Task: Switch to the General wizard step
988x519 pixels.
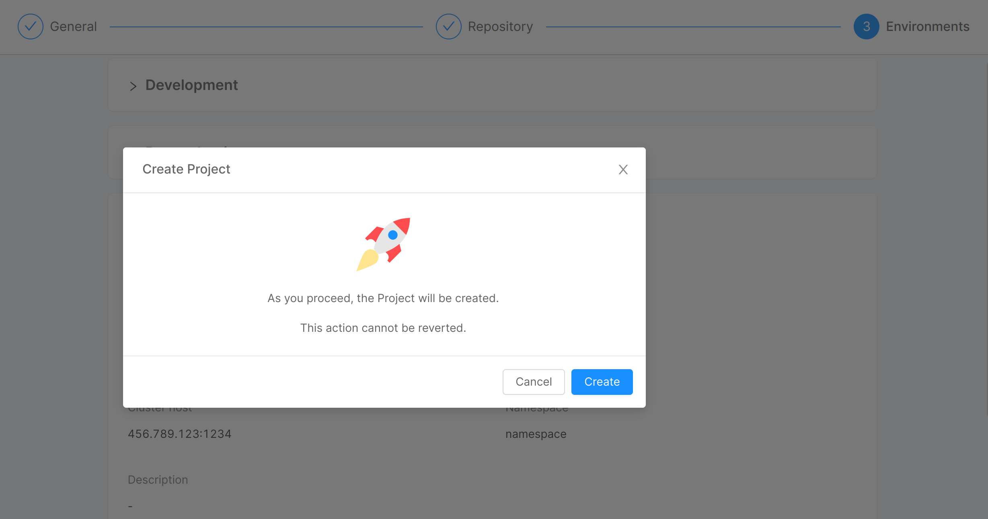Action: (73, 26)
